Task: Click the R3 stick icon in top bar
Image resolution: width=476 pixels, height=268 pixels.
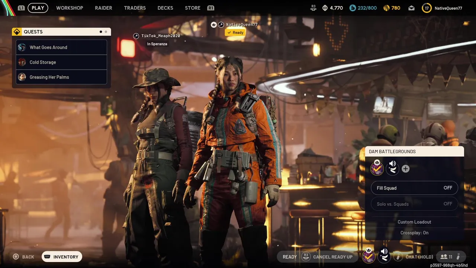Action: pos(314,8)
